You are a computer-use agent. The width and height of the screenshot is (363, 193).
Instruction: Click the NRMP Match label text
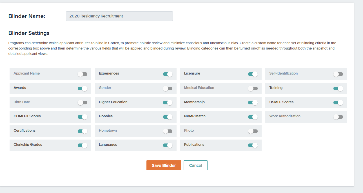pos(195,116)
